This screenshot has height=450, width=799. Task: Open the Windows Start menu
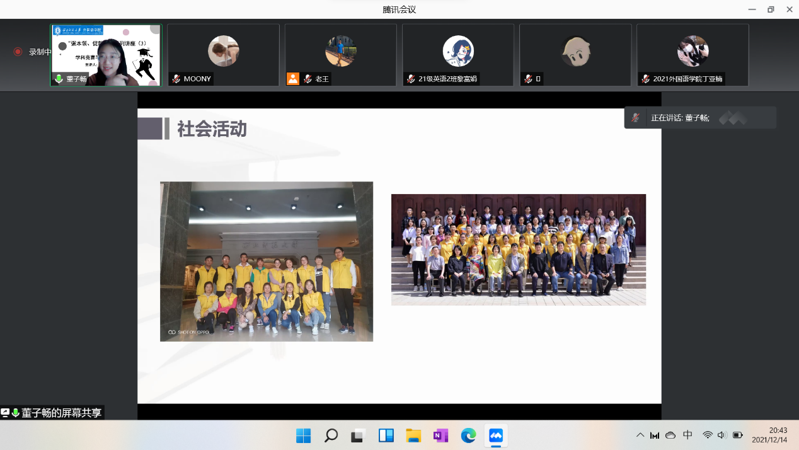pos(303,436)
